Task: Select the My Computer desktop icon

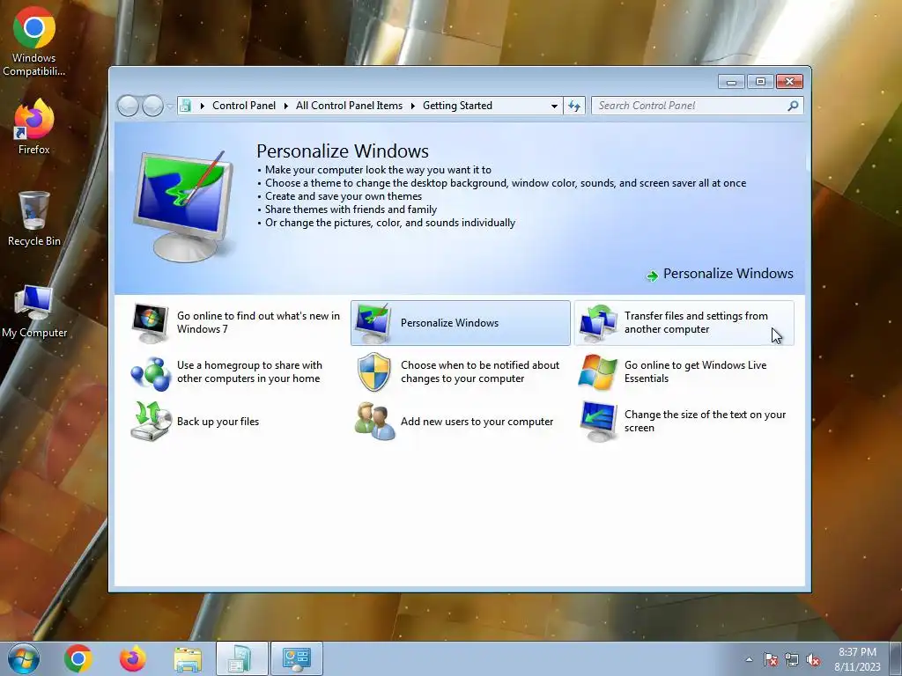Action: [34, 311]
